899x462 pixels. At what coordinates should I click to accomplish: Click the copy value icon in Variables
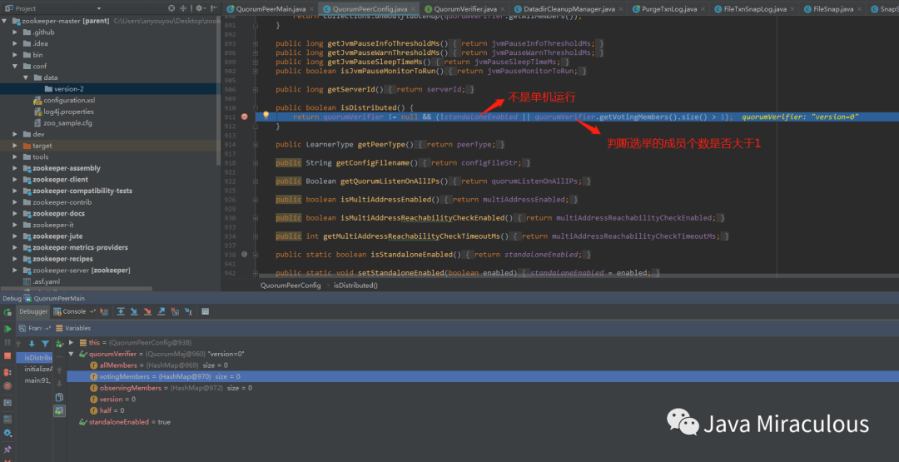pyautogui.click(x=60, y=397)
